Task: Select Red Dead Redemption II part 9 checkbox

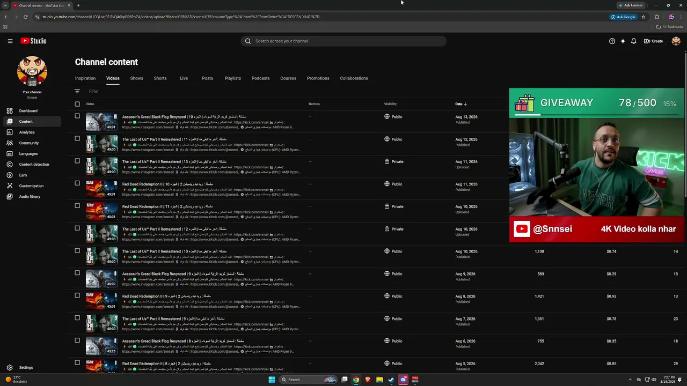Action: [x=77, y=295]
